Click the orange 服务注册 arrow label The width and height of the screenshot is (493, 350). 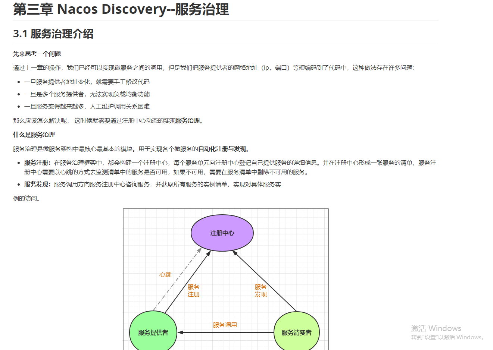[193, 290]
